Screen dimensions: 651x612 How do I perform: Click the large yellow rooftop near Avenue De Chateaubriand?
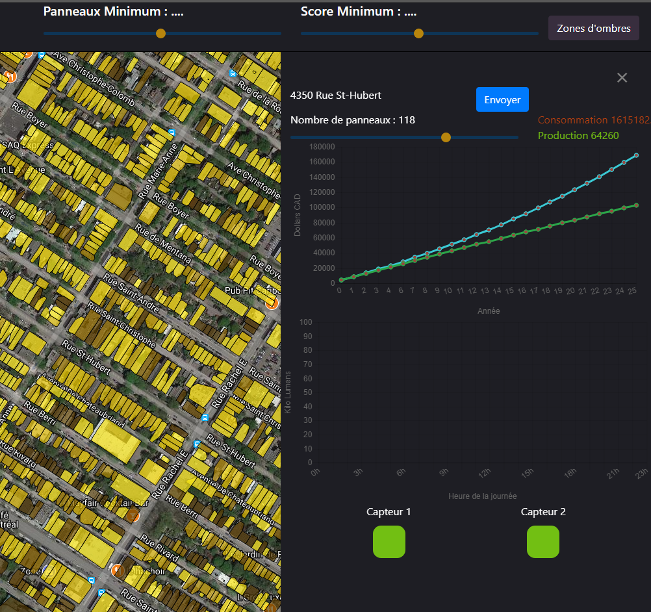point(116,441)
